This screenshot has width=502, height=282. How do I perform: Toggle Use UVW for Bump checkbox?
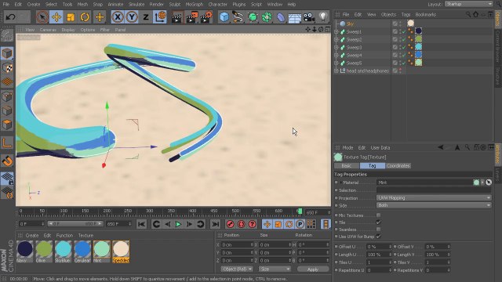pos(378,237)
